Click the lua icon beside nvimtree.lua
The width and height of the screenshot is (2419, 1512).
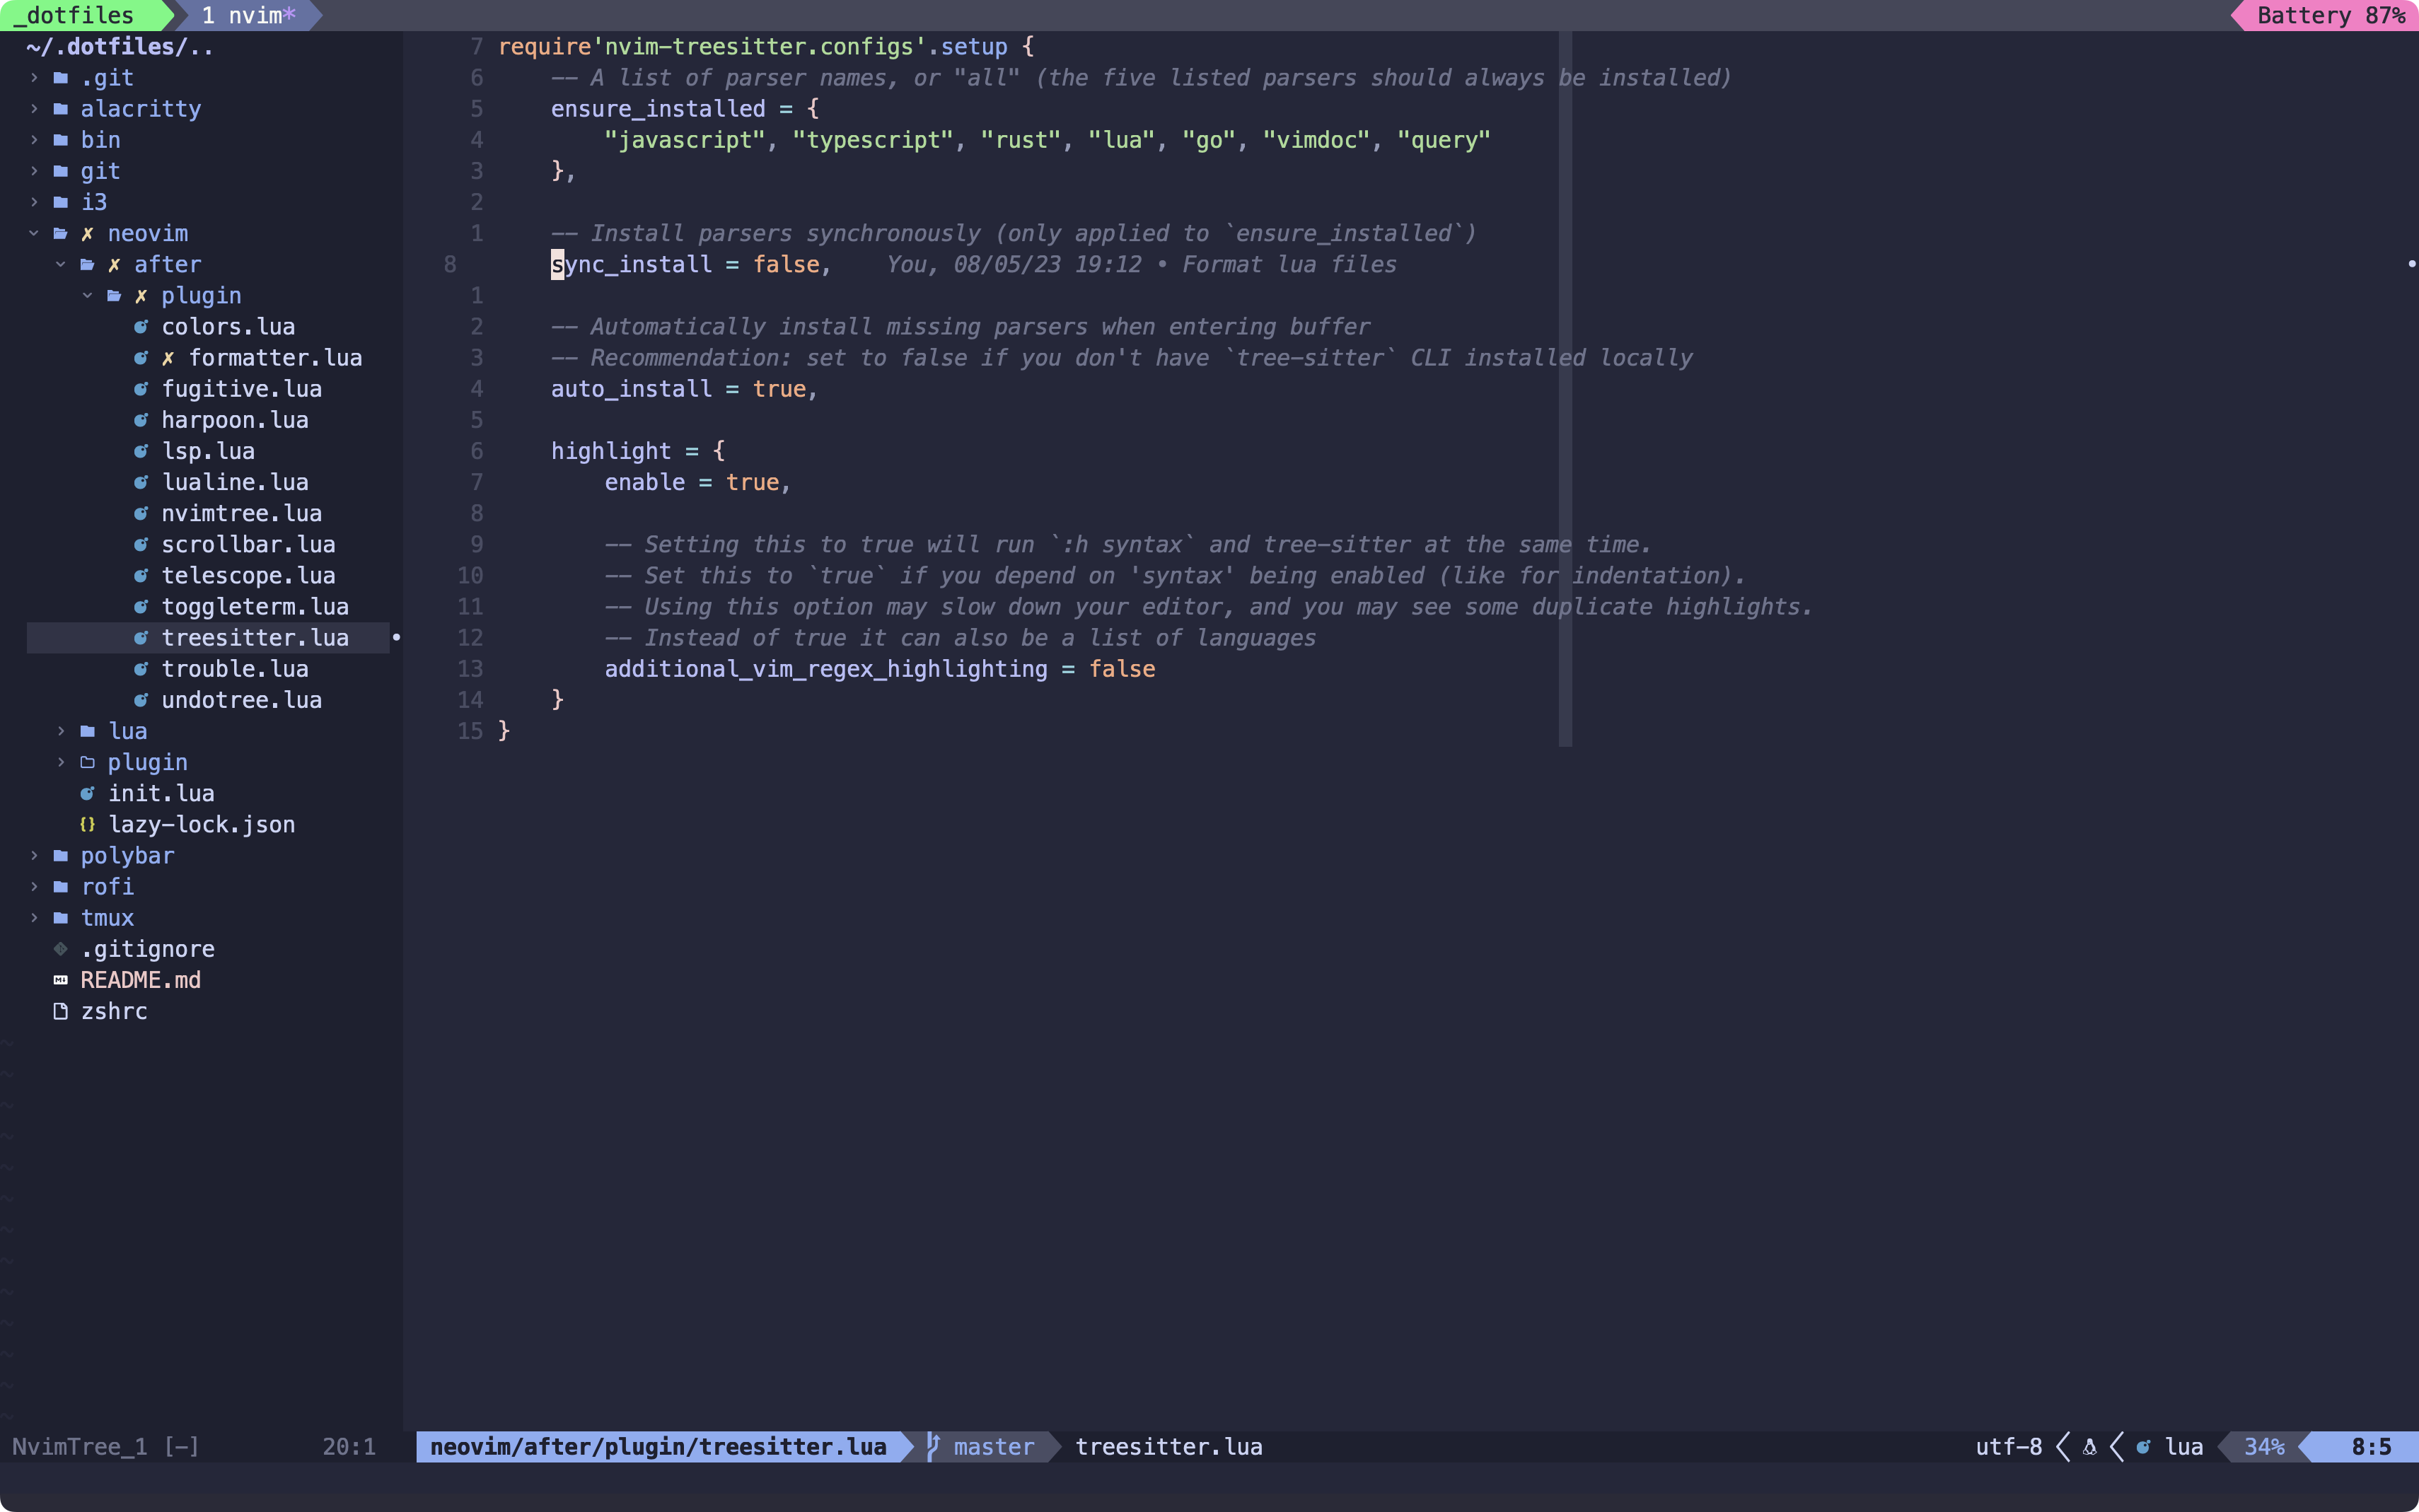click(141, 513)
